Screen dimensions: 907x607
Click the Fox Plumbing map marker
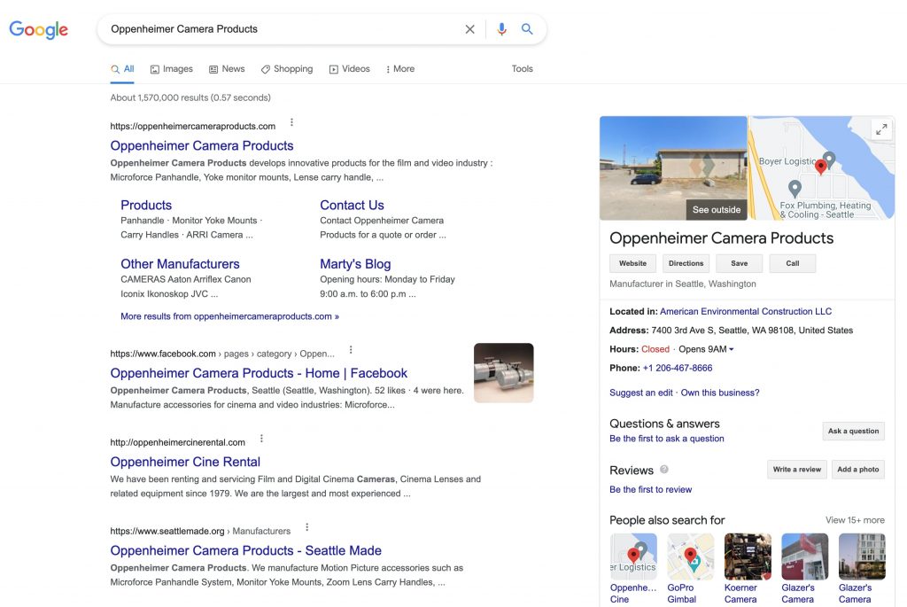coord(795,188)
